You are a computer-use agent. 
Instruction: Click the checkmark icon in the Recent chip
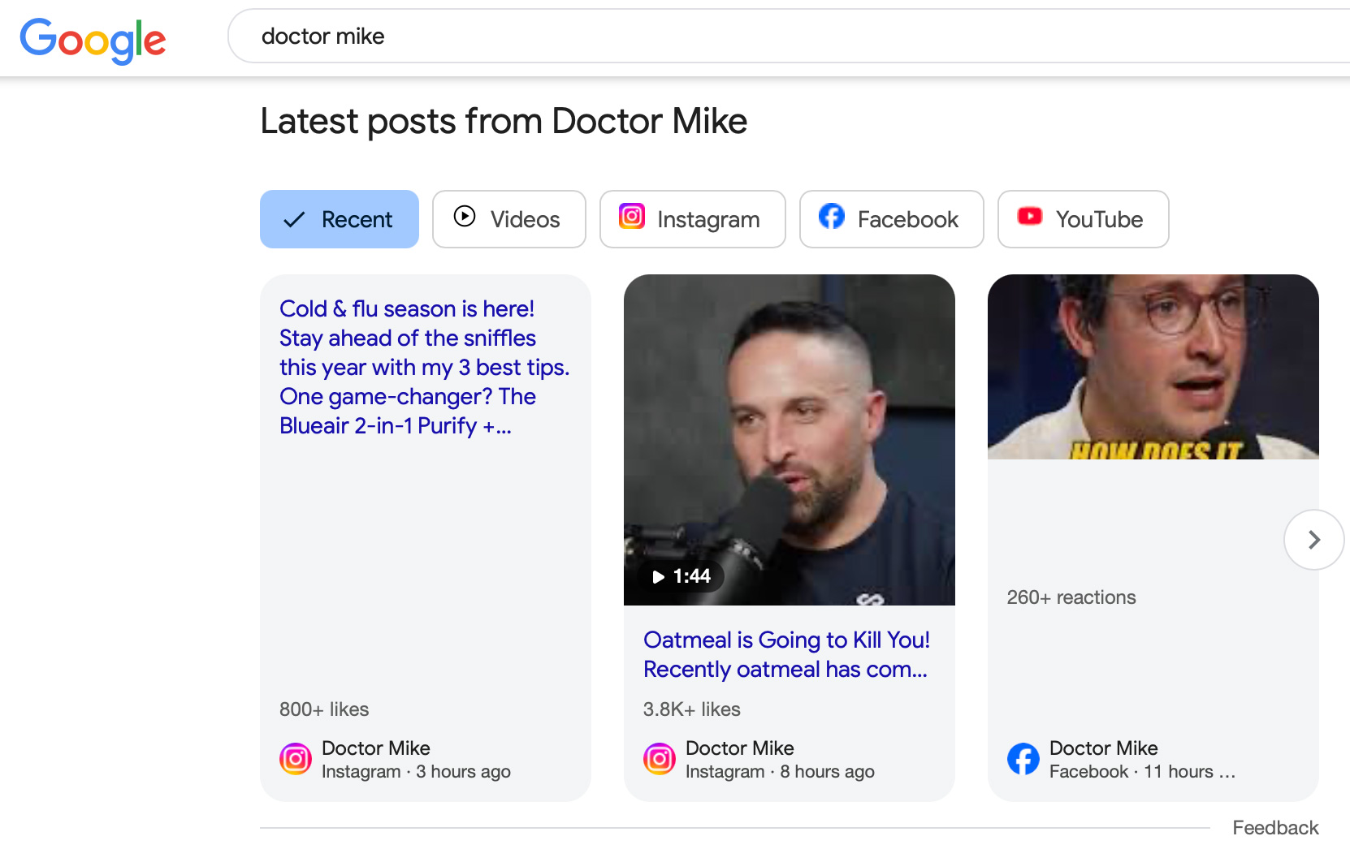(293, 218)
